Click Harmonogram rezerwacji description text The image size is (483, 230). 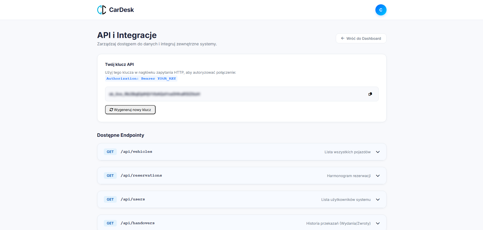pos(348,176)
